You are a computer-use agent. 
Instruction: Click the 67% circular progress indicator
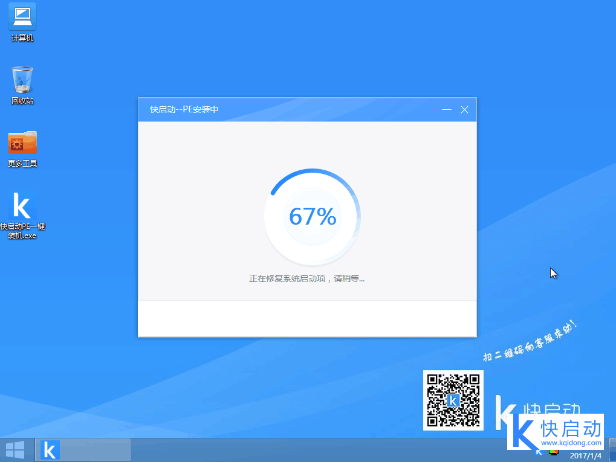pos(312,217)
